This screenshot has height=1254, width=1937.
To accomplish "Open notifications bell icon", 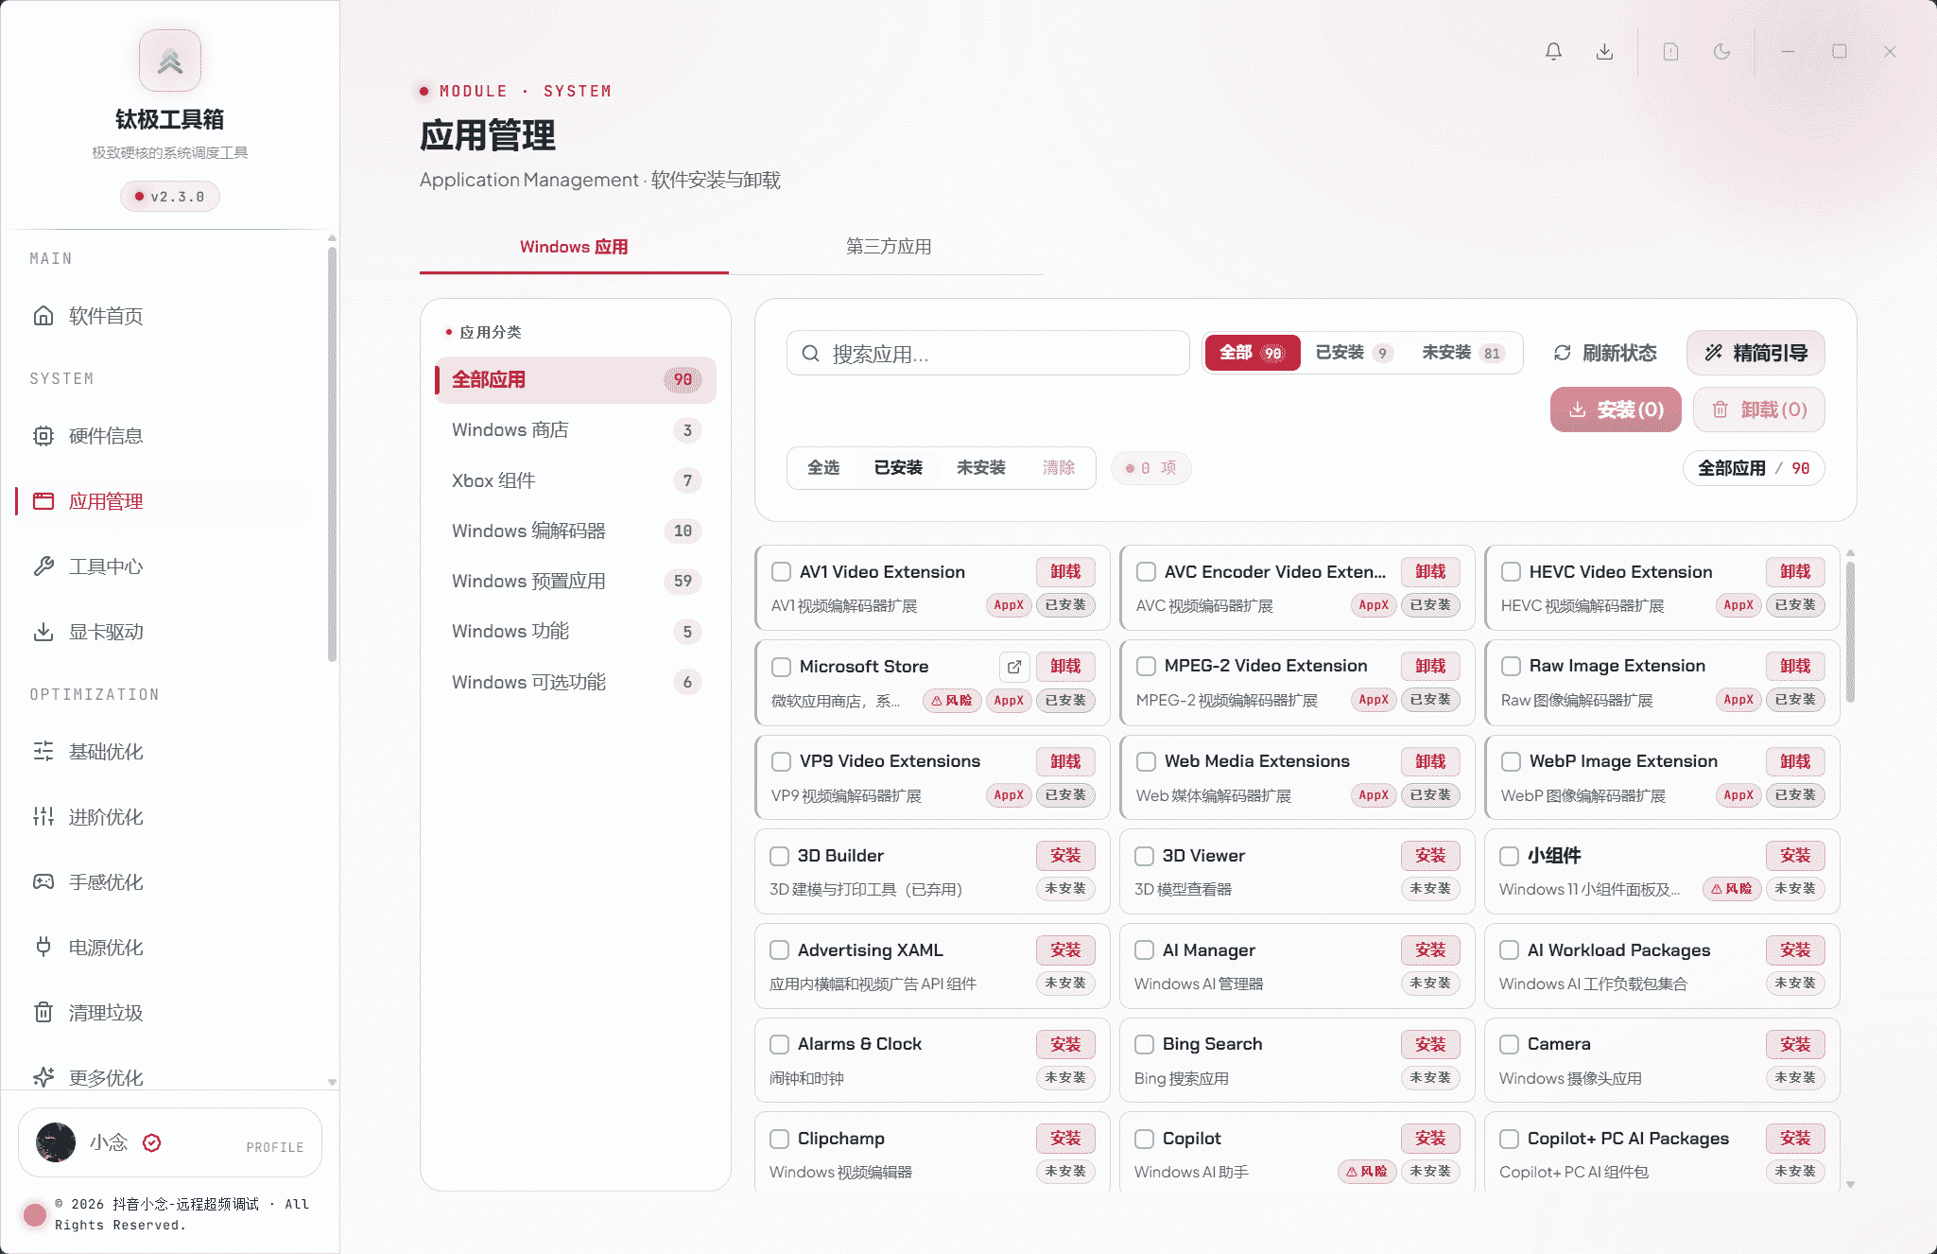I will click(1553, 52).
